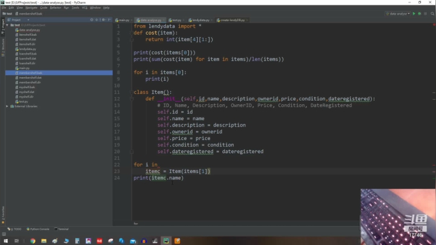The width and height of the screenshot is (436, 245).
Task: Open Search Everywhere magnifier icon
Action: click(x=432, y=13)
